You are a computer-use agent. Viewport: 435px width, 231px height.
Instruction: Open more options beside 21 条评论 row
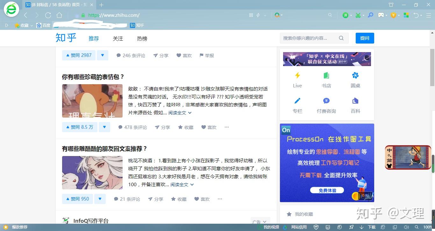[x=220, y=199]
